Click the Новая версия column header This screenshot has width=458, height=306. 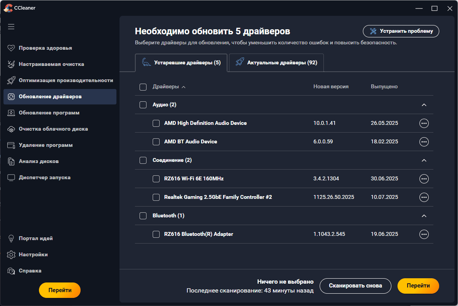[x=331, y=87]
